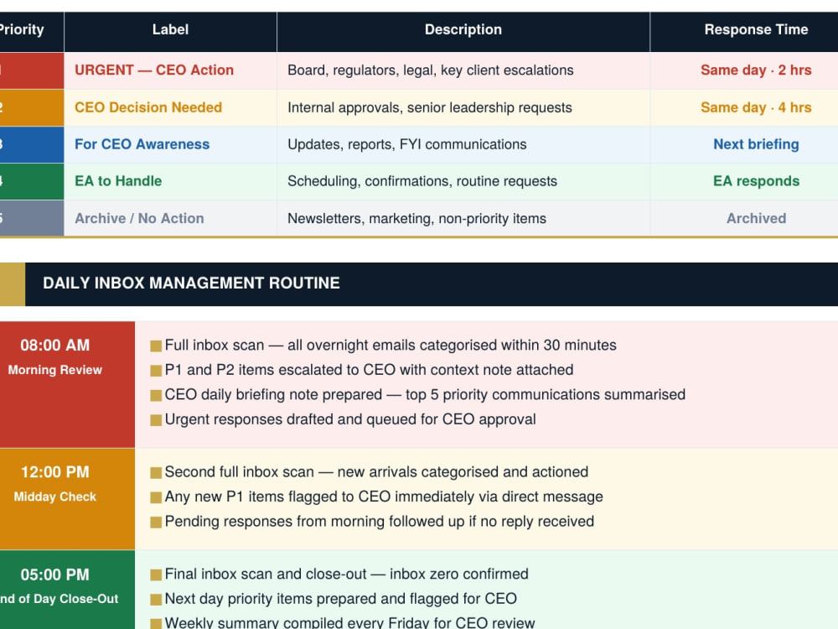Click the bullet square beside 'Final inbox scan'
The width and height of the screenshot is (838, 629).
156,575
